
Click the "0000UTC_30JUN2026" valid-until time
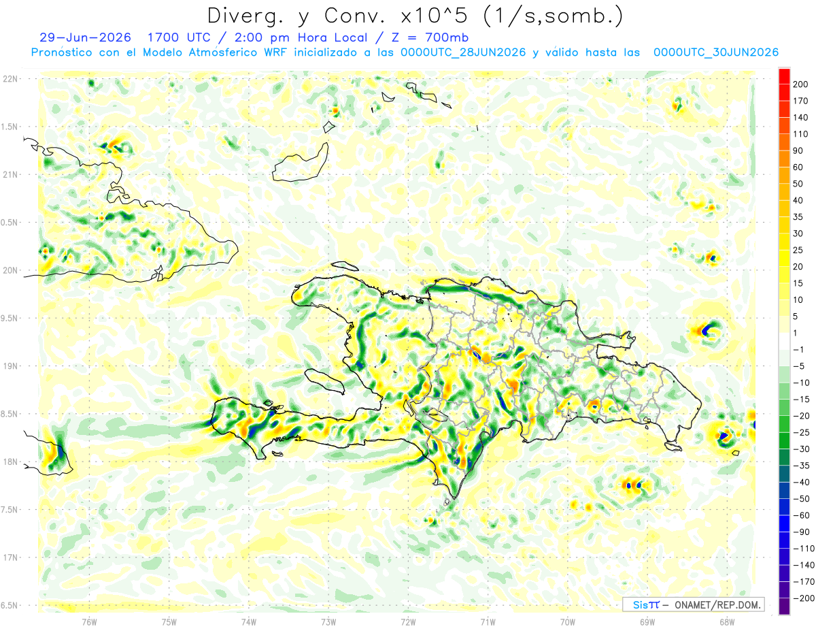point(715,52)
